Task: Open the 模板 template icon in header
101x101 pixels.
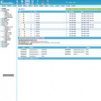Action: [32, 2]
